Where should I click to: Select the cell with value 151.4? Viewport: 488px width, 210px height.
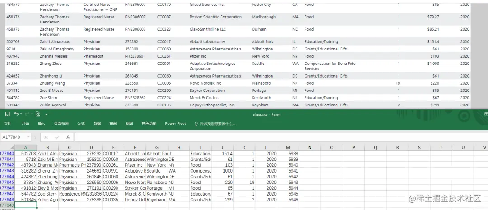click(x=222, y=154)
